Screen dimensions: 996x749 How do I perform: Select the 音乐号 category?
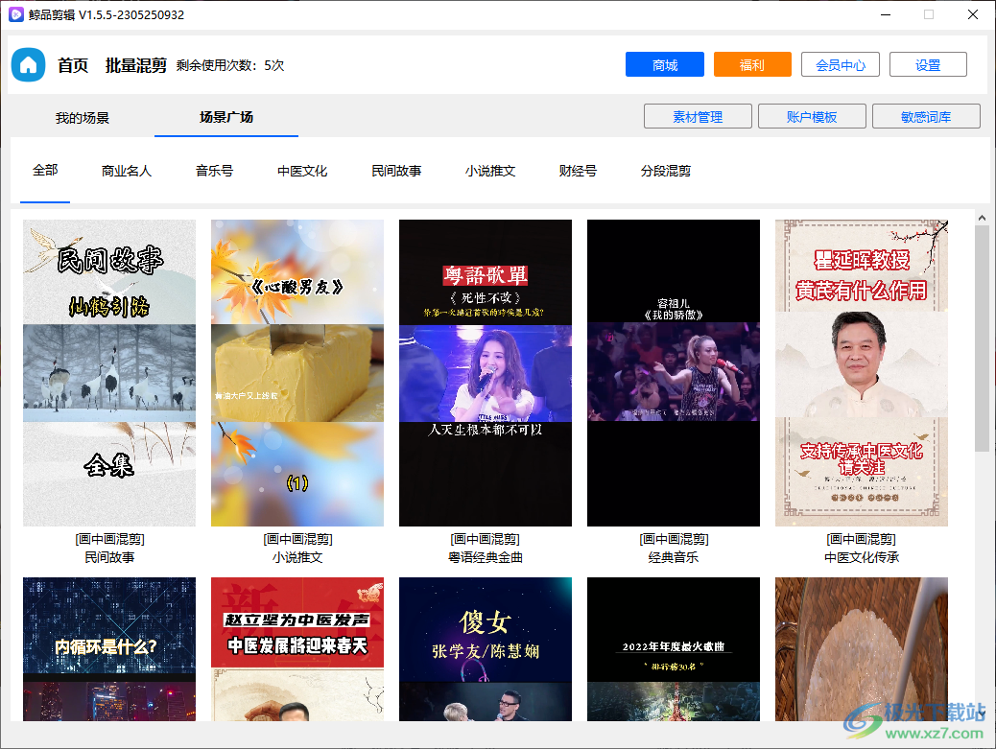coord(214,171)
